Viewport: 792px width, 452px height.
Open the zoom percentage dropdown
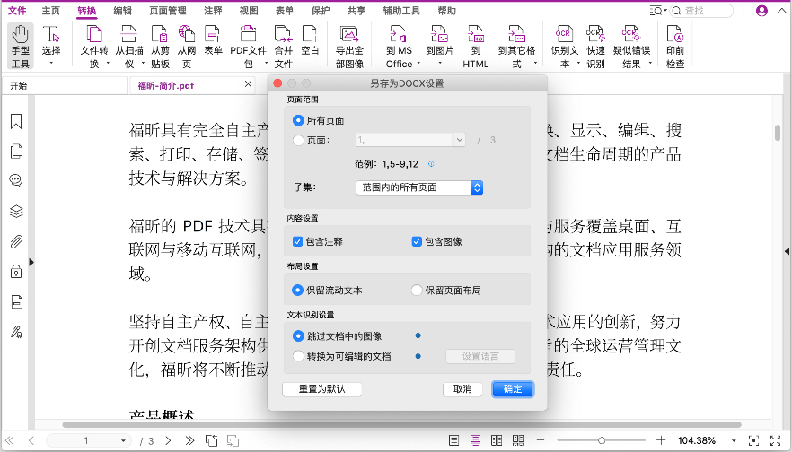pyautogui.click(x=734, y=440)
